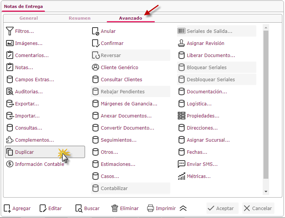The height and width of the screenshot is (218, 285).
Task: Open Información Contable dollar icon
Action: point(10,164)
